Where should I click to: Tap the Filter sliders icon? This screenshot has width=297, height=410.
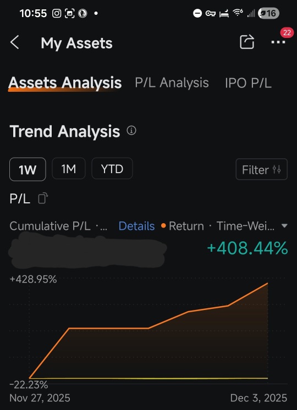tap(277, 170)
